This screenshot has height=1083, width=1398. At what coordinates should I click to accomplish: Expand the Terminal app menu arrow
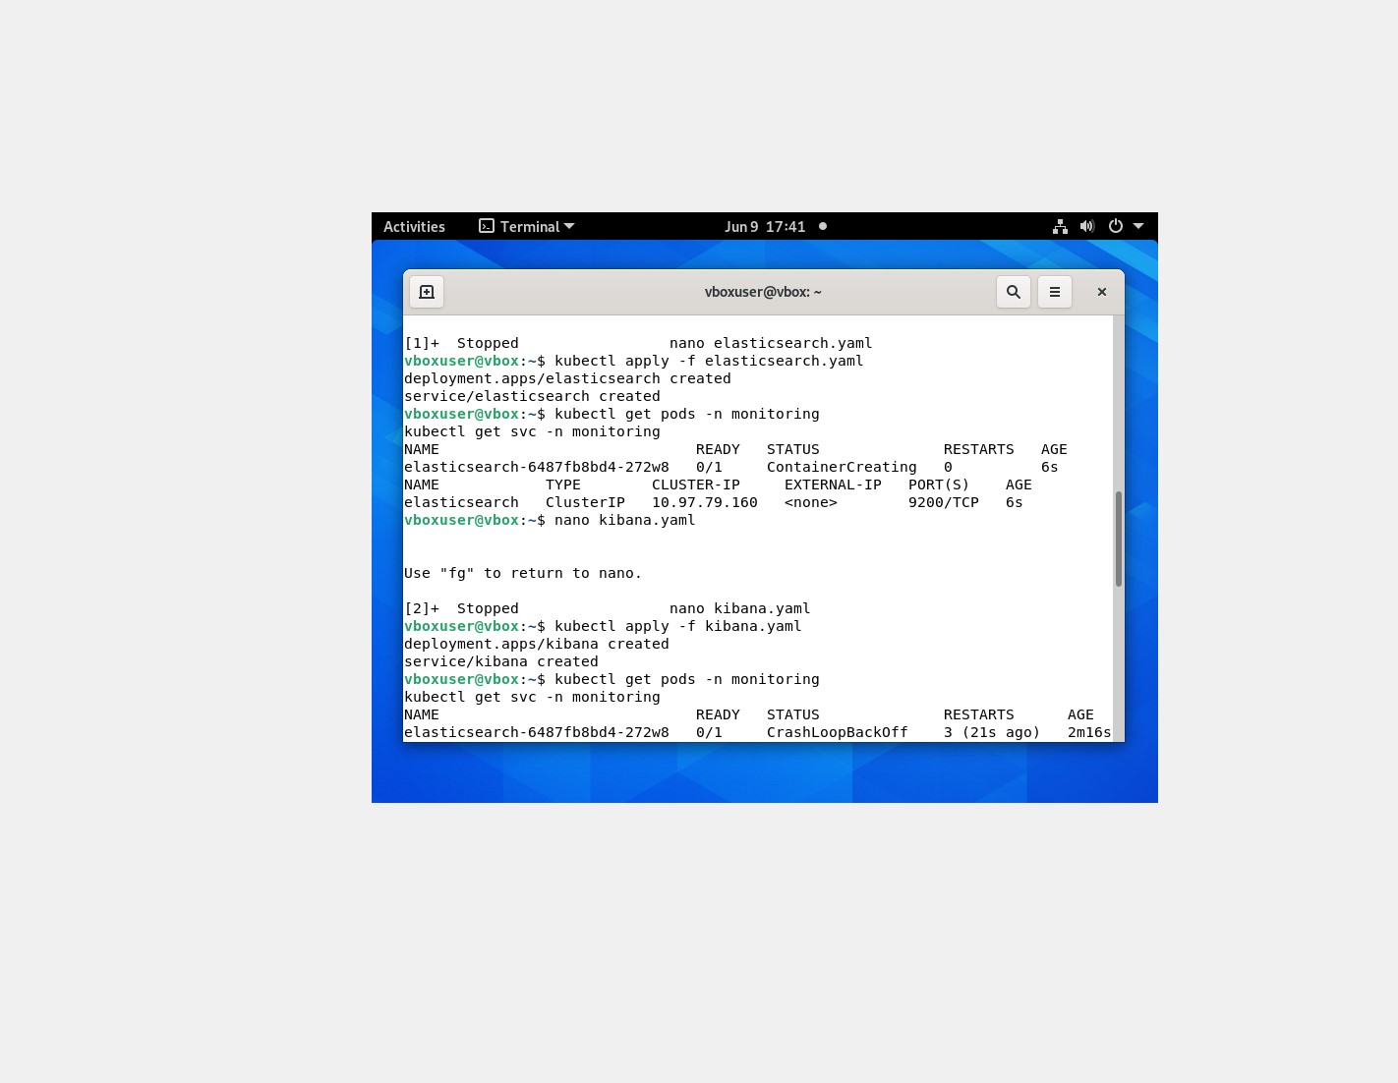click(569, 226)
